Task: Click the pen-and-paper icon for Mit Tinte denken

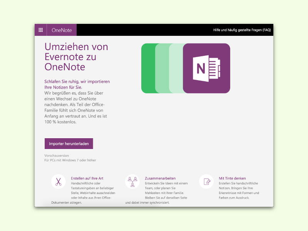Action: click(x=206, y=182)
